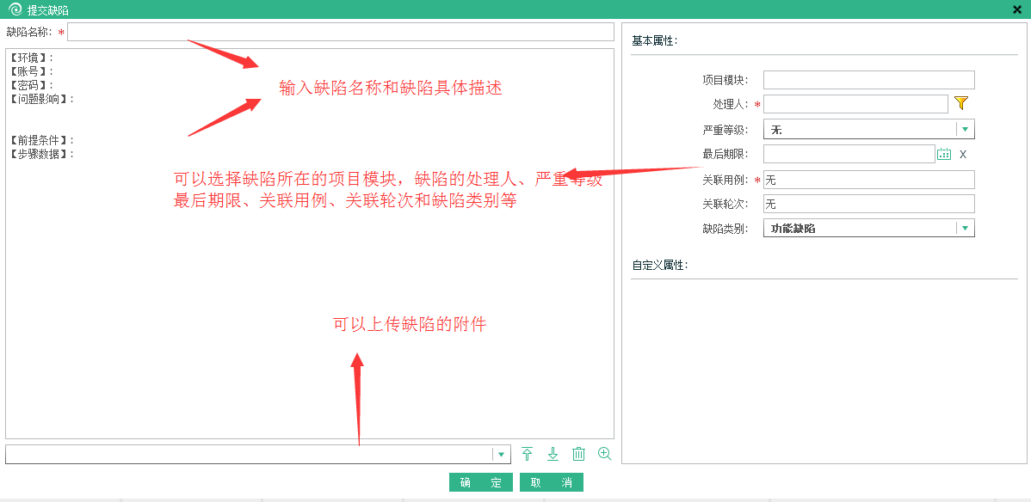The image size is (1031, 502).
Task: Click the magnifier icon to preview attachment
Action: (x=604, y=454)
